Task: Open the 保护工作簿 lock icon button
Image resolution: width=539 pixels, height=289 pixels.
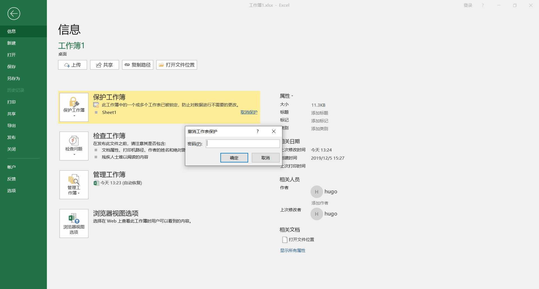Action: pyautogui.click(x=74, y=107)
